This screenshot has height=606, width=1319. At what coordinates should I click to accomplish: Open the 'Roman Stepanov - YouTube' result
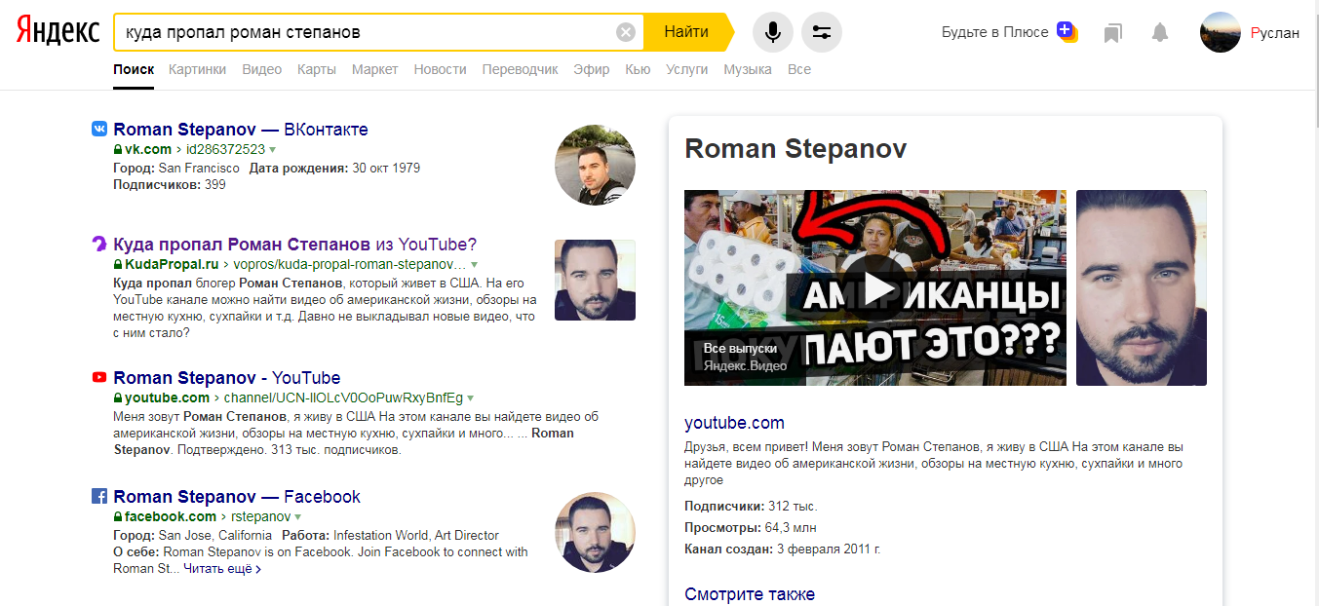click(226, 378)
